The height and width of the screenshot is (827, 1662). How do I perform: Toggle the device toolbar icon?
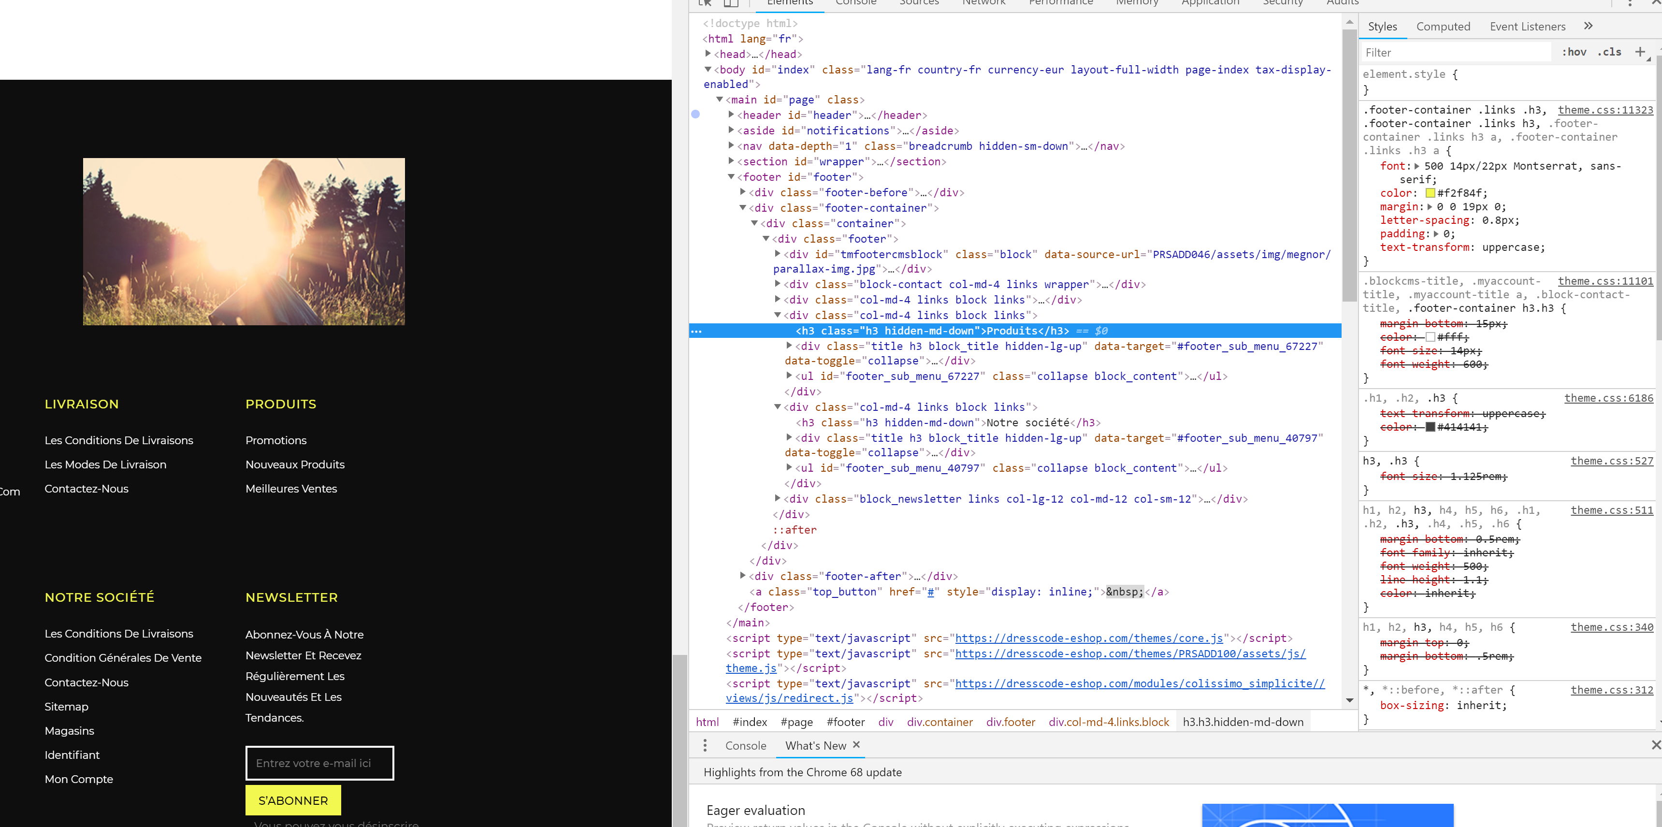click(730, 2)
